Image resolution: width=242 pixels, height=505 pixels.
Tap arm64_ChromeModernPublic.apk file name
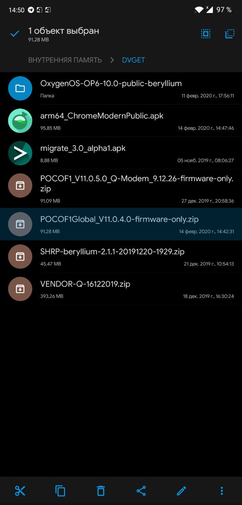[x=102, y=116]
